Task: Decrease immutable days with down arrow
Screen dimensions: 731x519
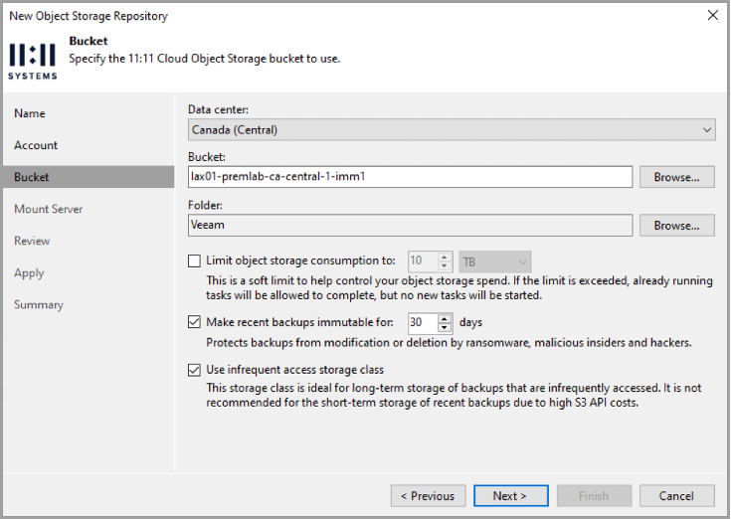Action: 445,328
